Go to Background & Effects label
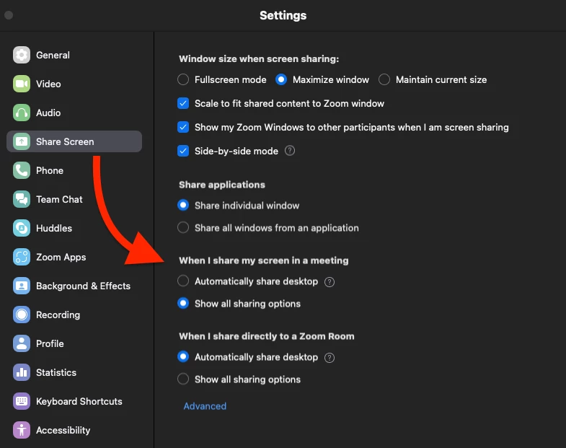This screenshot has width=566, height=448. (x=83, y=286)
